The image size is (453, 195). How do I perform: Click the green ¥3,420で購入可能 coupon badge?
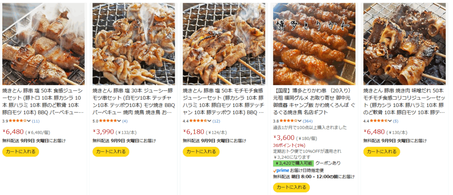tap(294, 163)
